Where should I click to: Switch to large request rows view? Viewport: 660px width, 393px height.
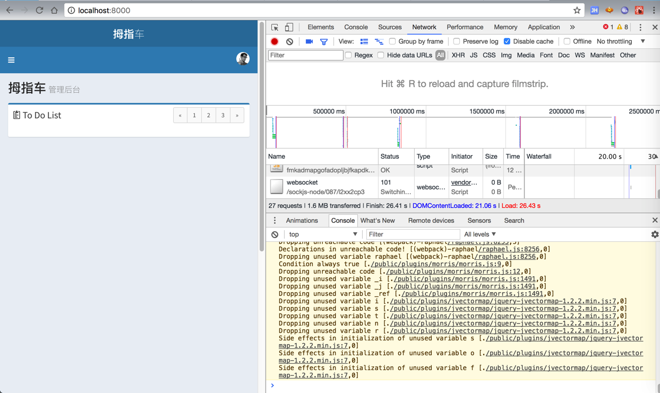coord(364,41)
